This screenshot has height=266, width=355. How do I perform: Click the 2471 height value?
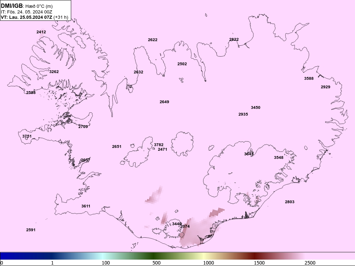point(162,150)
